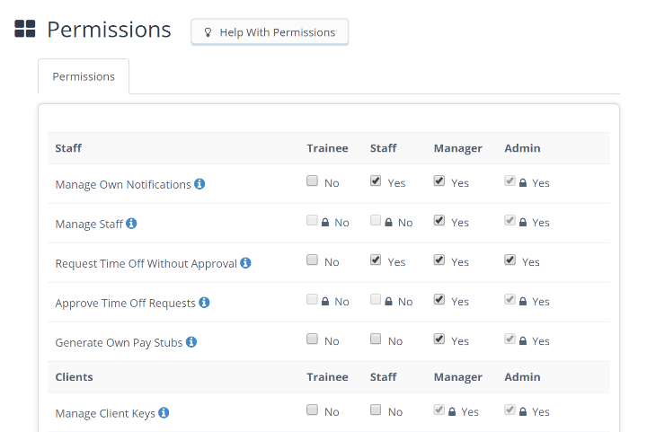This screenshot has height=432, width=647.
Task: Open Help With Permissions
Action: [270, 32]
